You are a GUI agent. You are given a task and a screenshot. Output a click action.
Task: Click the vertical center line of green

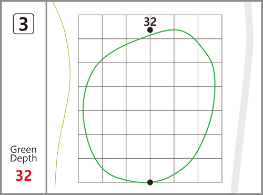coord(150,105)
